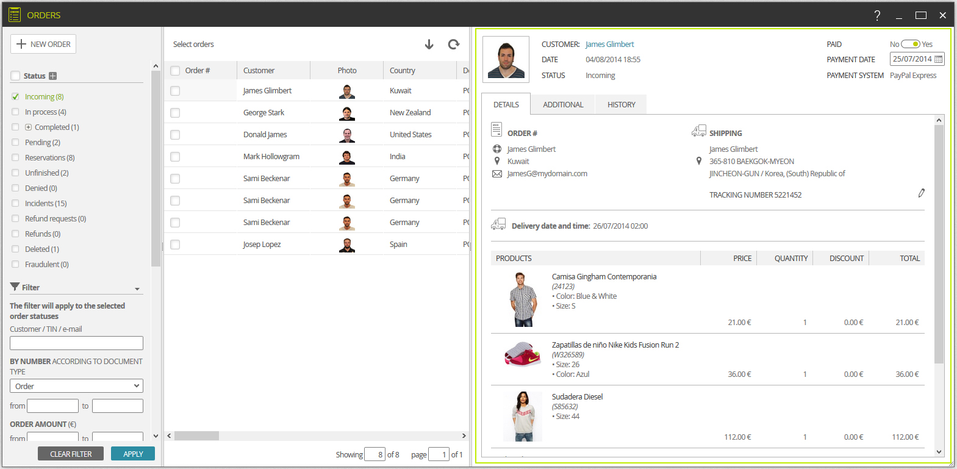Screen dimensions: 957x469
Task: Collapse the Filter section arrow
Action: (137, 289)
